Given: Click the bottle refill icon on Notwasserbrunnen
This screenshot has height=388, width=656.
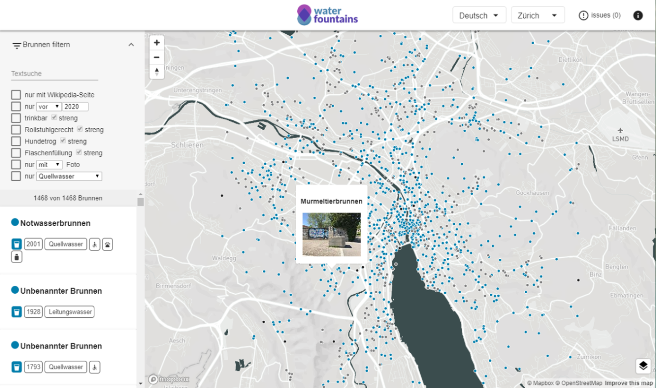Looking at the screenshot, I should click(17, 257).
